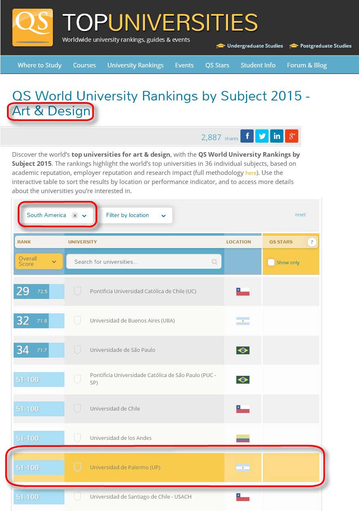
Task: Click rank 29 score 72.5 cell
Action: tap(39, 291)
